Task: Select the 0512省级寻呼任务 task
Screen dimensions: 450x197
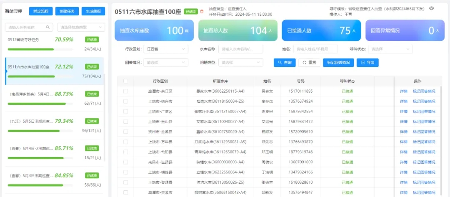Action: tap(55, 44)
